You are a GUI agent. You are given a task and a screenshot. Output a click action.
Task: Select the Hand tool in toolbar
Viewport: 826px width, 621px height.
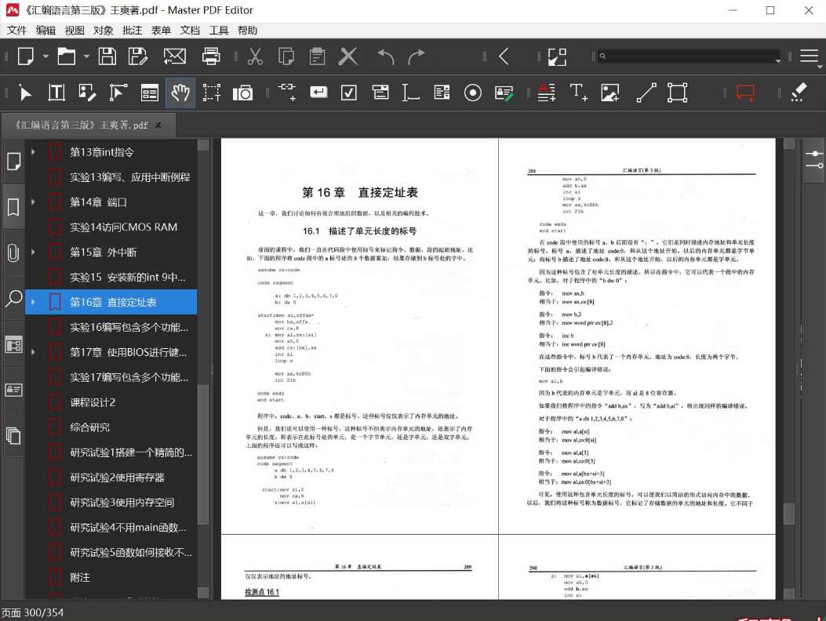click(x=180, y=93)
